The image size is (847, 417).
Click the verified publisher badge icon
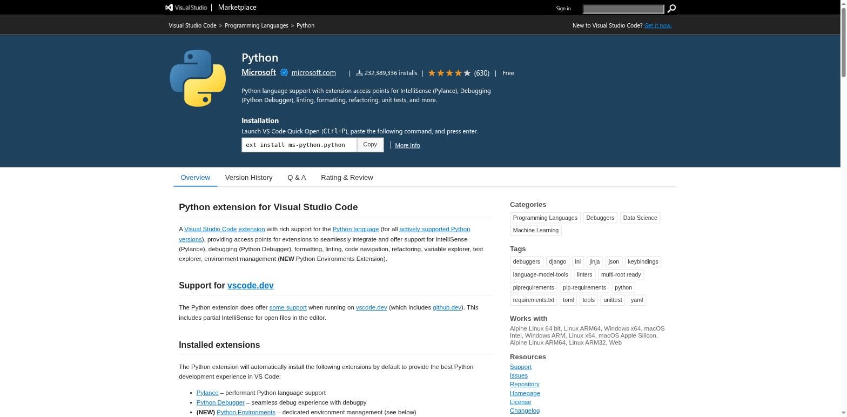[x=284, y=73]
